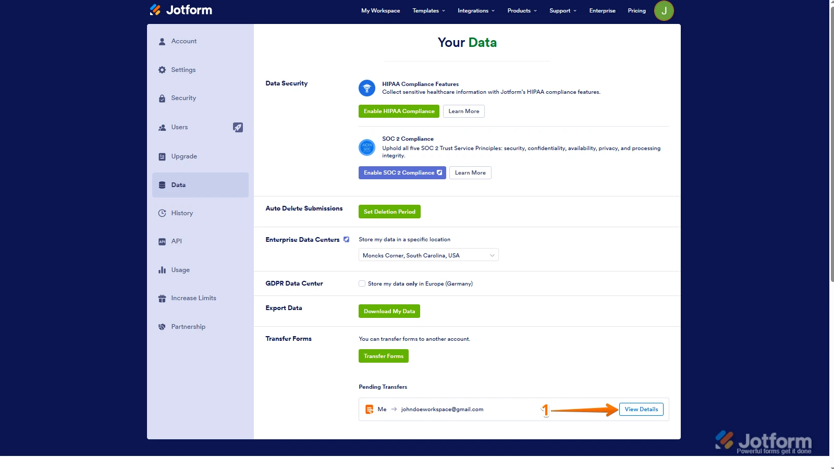Screen dimensions: 834x469
Task: Click the Download My Data button
Action: coord(389,312)
